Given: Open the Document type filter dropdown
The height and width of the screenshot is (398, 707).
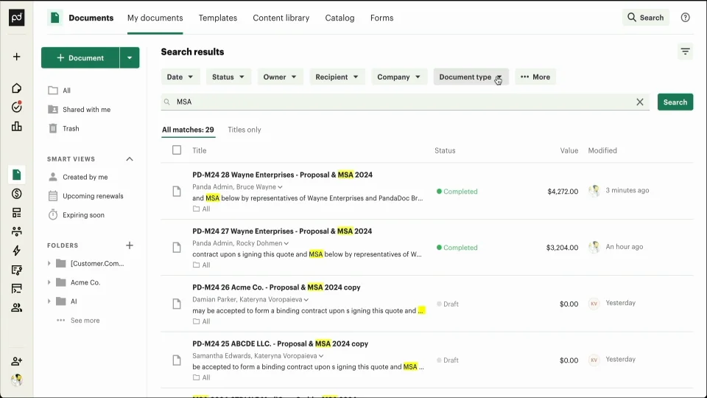Looking at the screenshot, I should tap(471, 77).
